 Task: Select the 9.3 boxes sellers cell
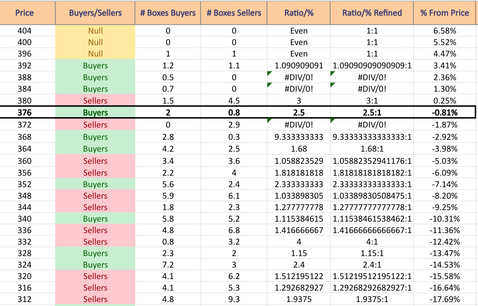click(x=234, y=299)
